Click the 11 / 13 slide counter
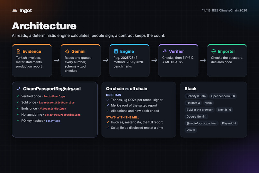The width and height of the screenshot is (259, 173). (206, 10)
